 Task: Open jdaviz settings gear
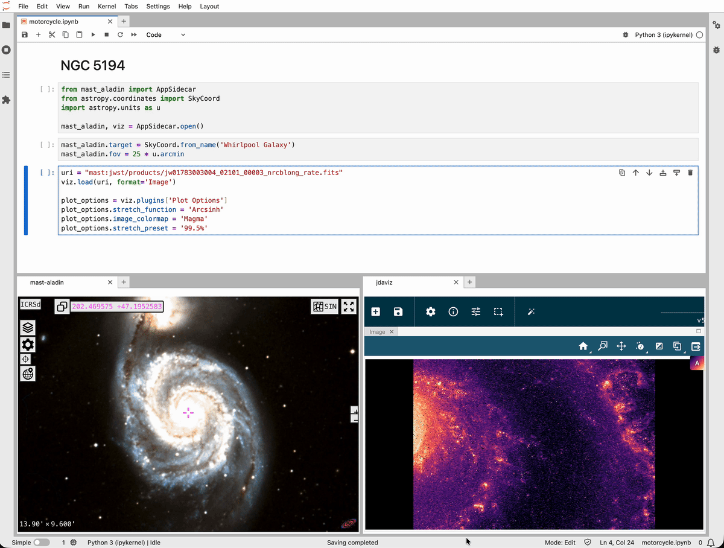pos(431,312)
